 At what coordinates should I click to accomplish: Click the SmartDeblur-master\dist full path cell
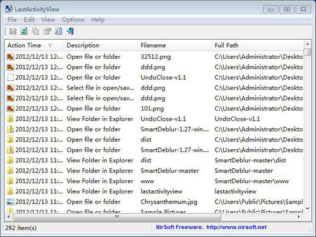[250, 161]
